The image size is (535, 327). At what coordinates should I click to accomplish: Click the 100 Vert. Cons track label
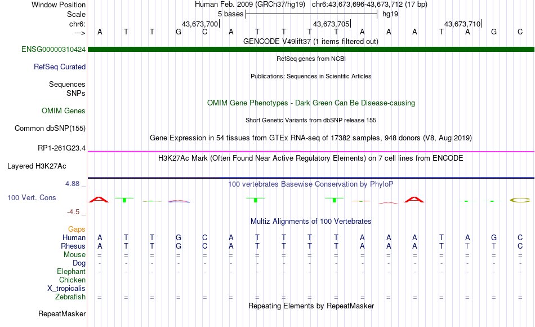(32, 197)
